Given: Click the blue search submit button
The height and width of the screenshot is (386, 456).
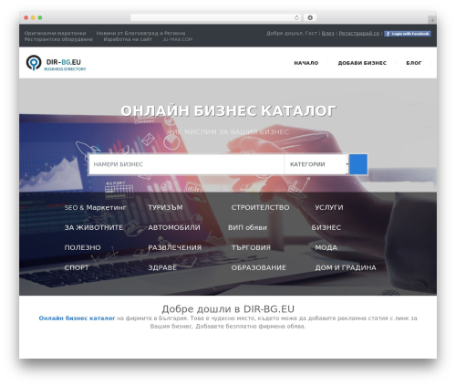Looking at the screenshot, I should point(358,164).
